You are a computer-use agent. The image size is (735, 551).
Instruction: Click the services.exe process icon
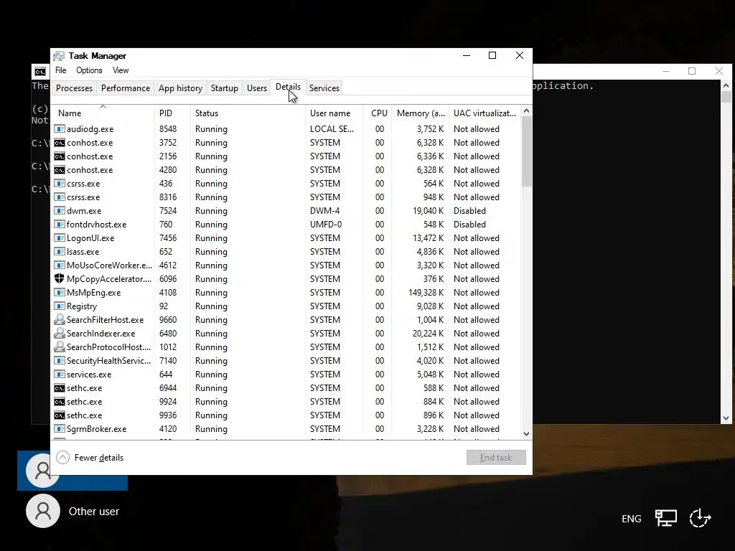pyautogui.click(x=59, y=375)
